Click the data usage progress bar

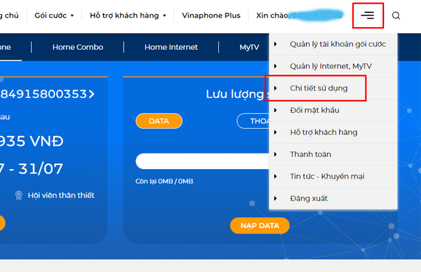coord(203,161)
